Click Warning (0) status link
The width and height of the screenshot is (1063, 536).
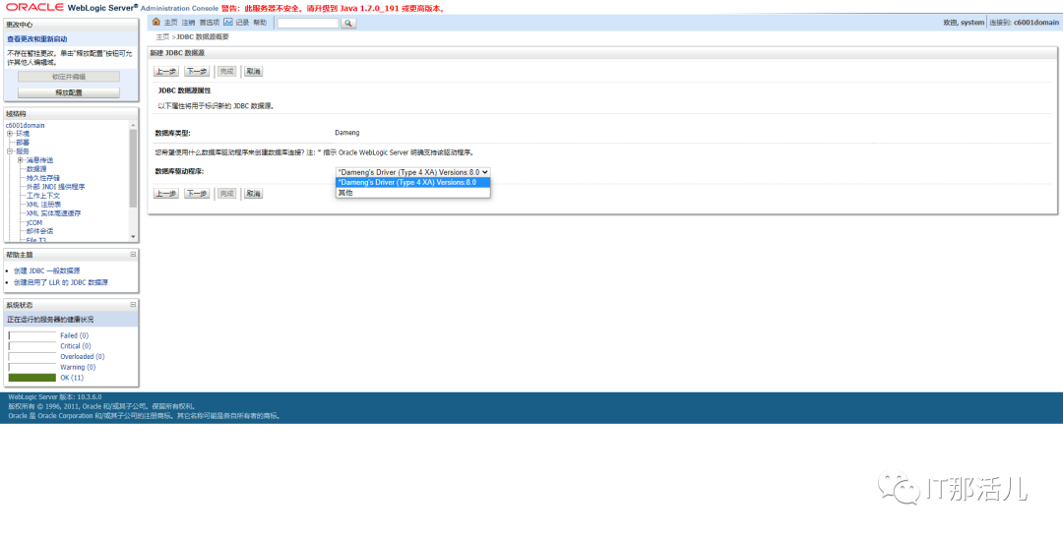78,367
